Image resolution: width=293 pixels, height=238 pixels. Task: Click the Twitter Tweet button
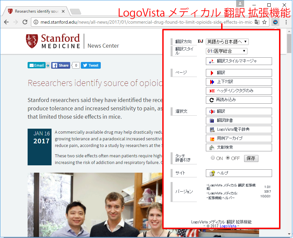tap(91, 65)
